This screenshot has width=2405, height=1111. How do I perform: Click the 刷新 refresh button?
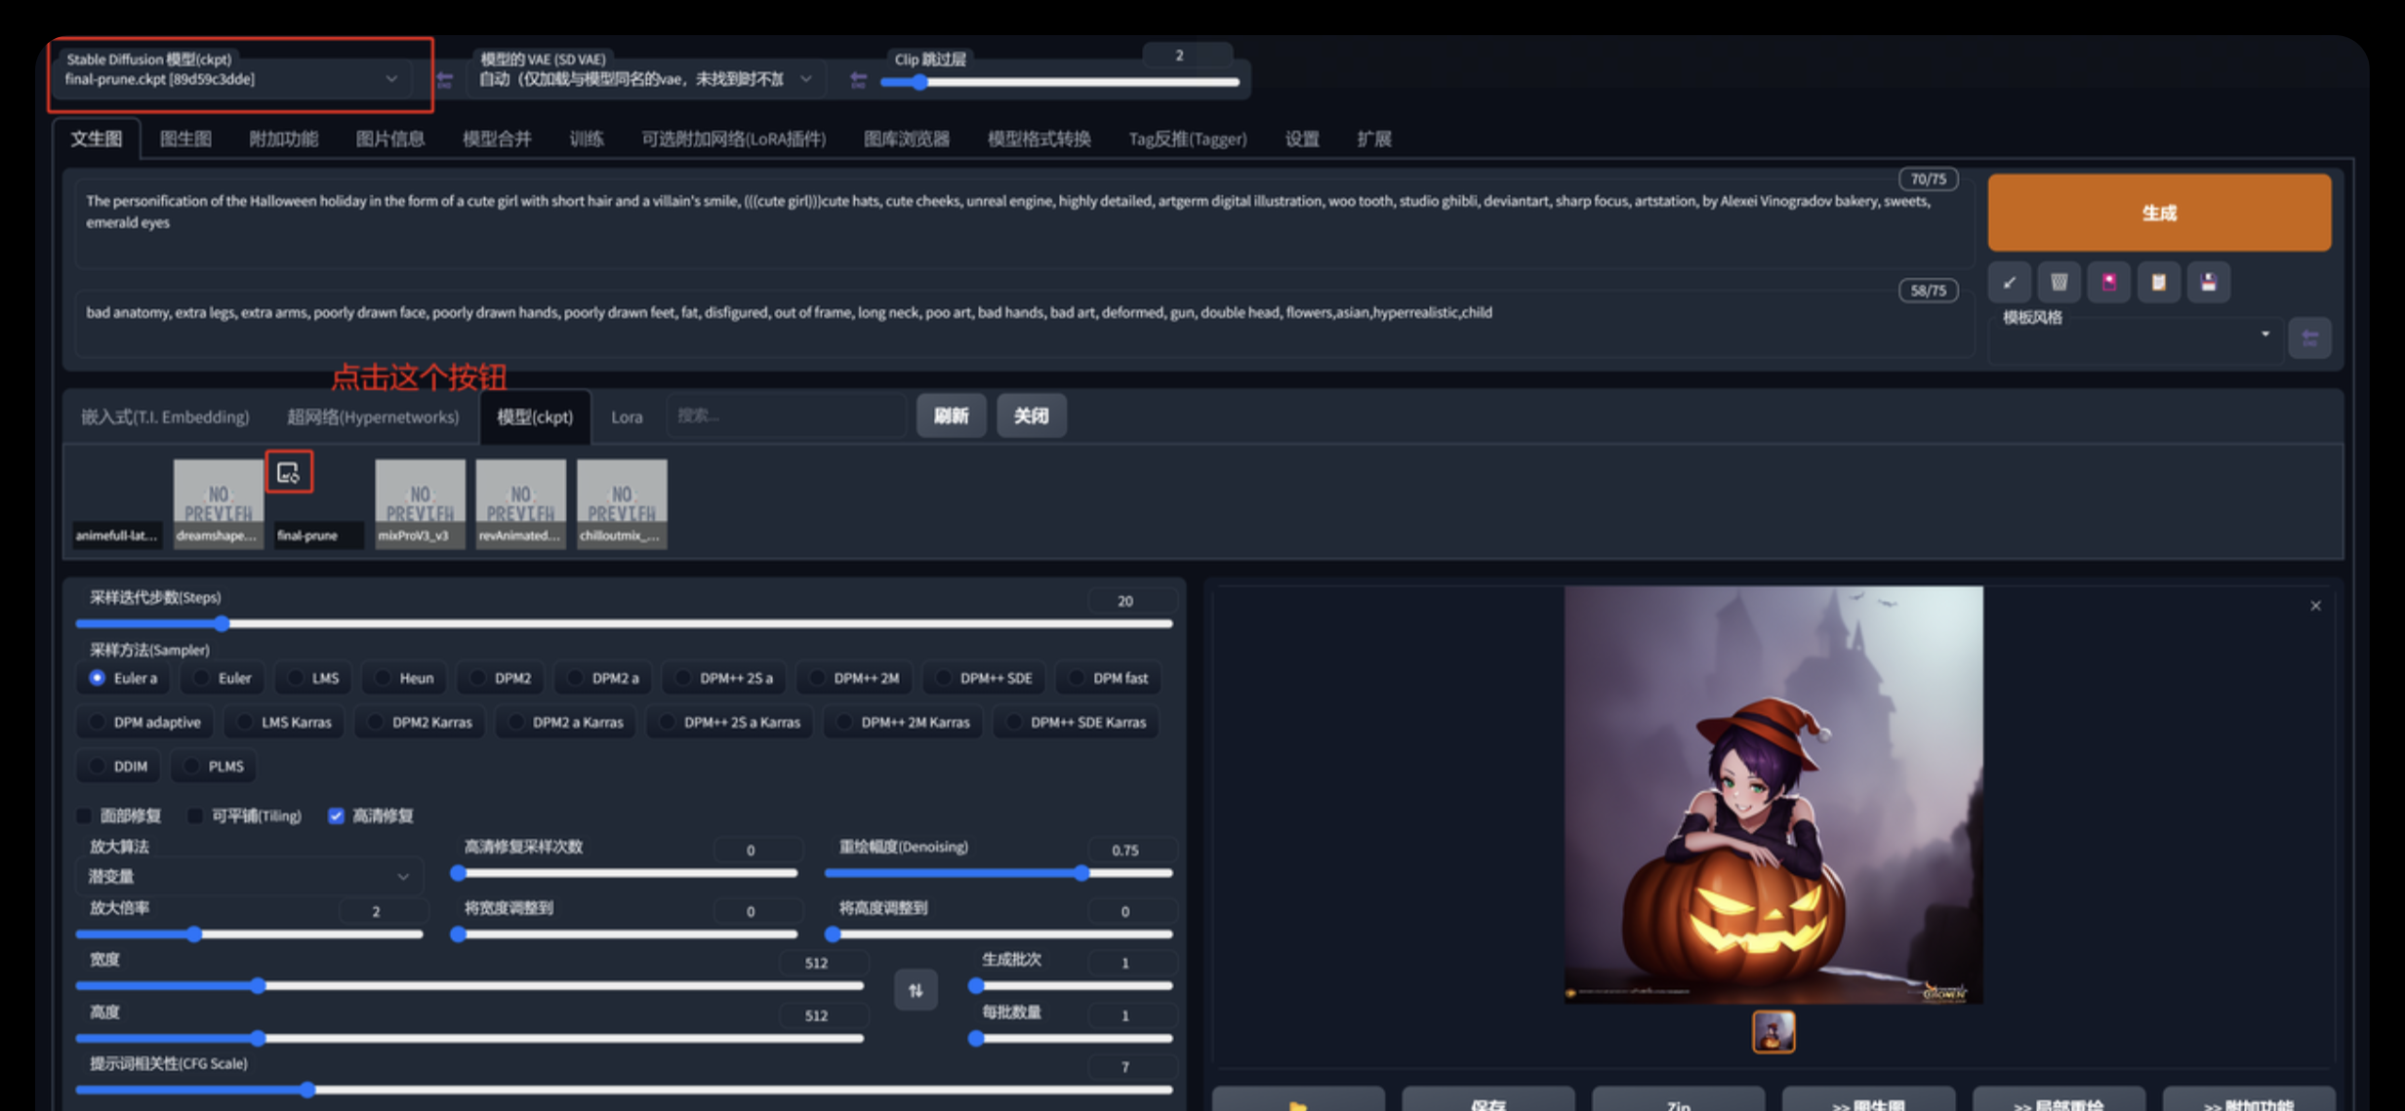(951, 417)
